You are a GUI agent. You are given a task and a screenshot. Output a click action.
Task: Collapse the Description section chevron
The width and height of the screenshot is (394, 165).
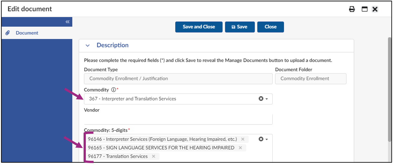[x=87, y=45]
